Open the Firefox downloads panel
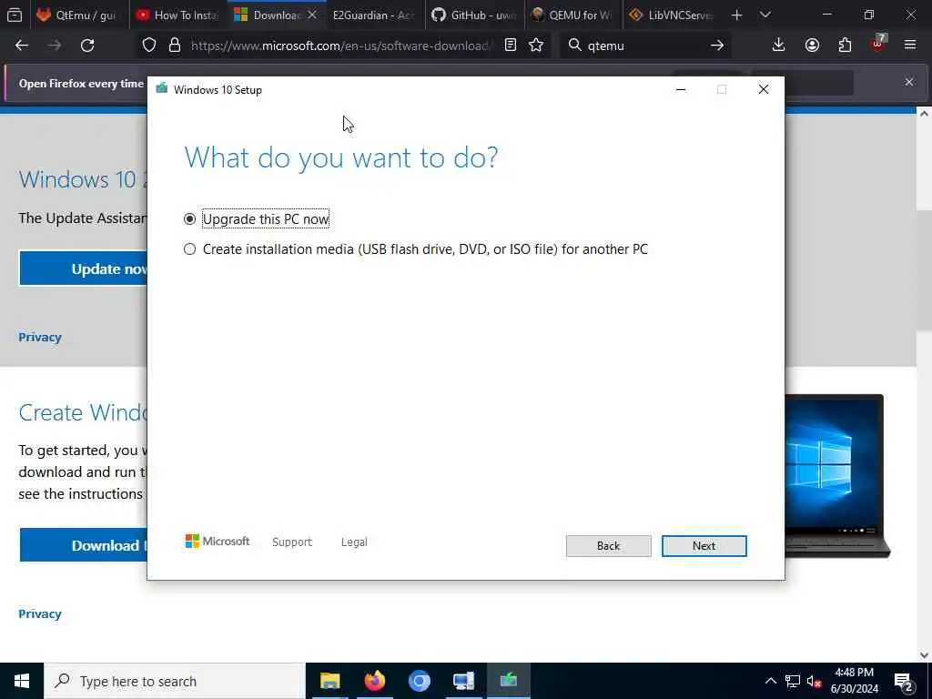The height and width of the screenshot is (699, 932). tap(779, 46)
